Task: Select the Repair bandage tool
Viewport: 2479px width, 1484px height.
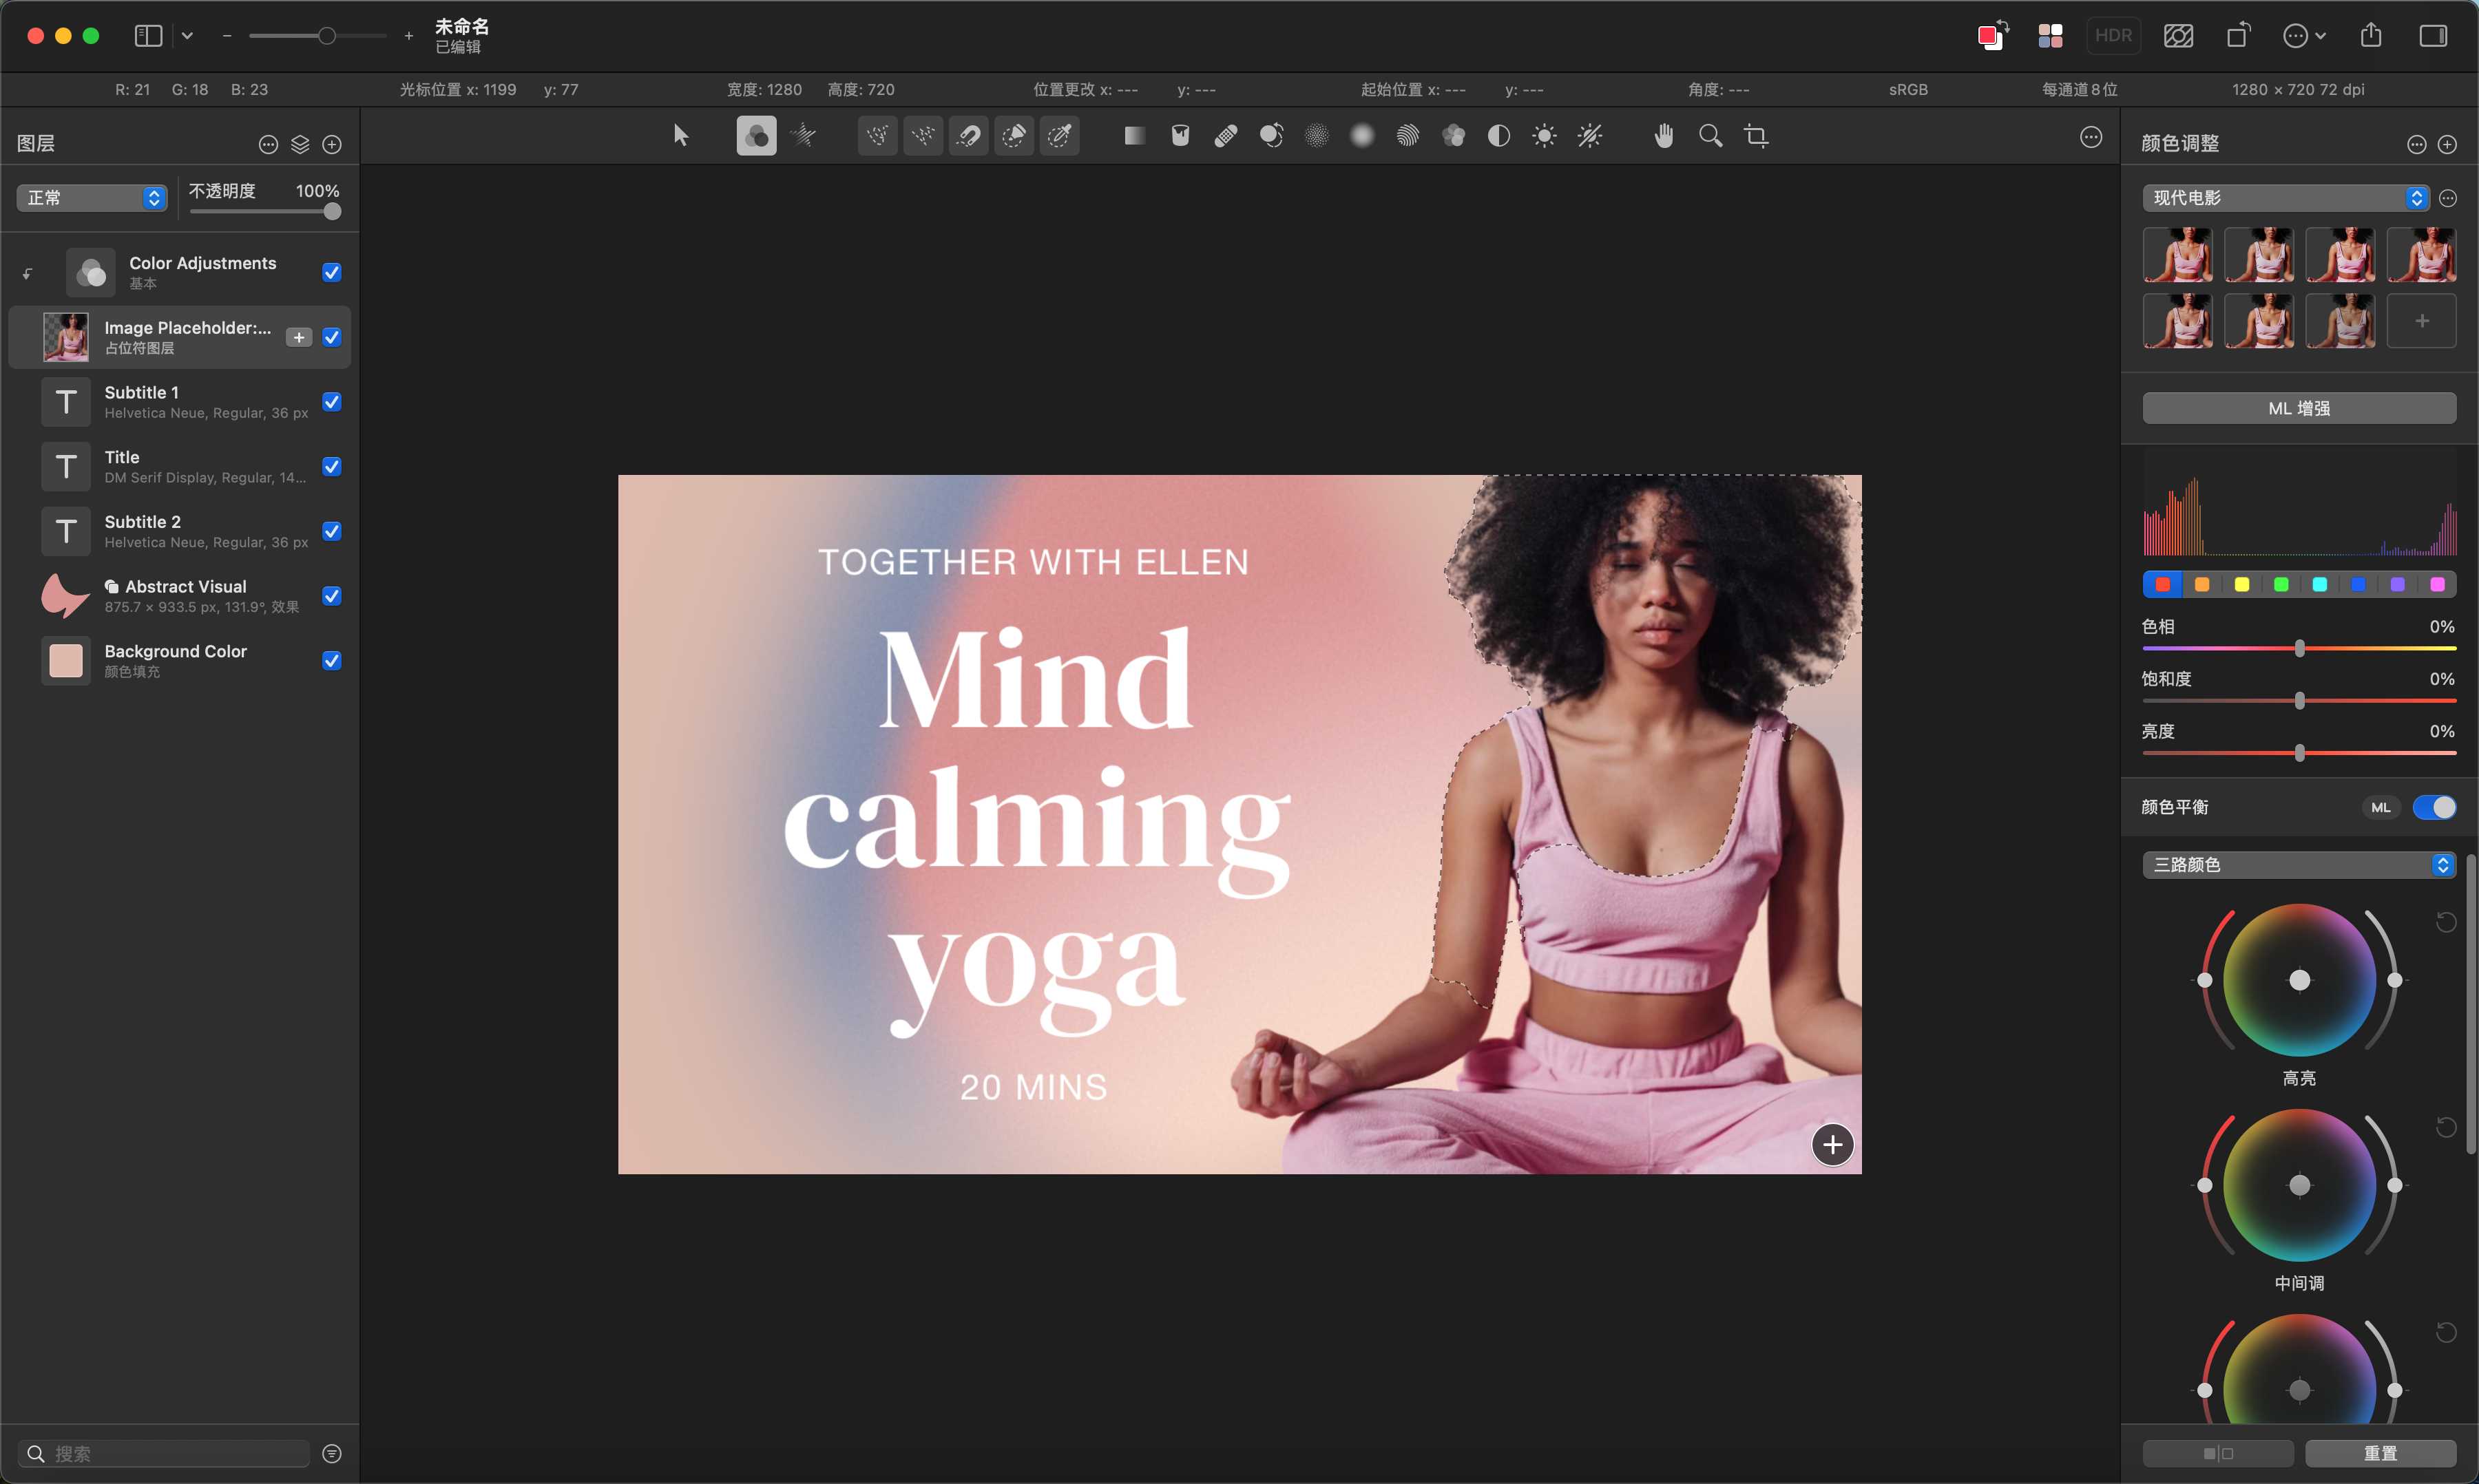Action: click(x=1226, y=136)
